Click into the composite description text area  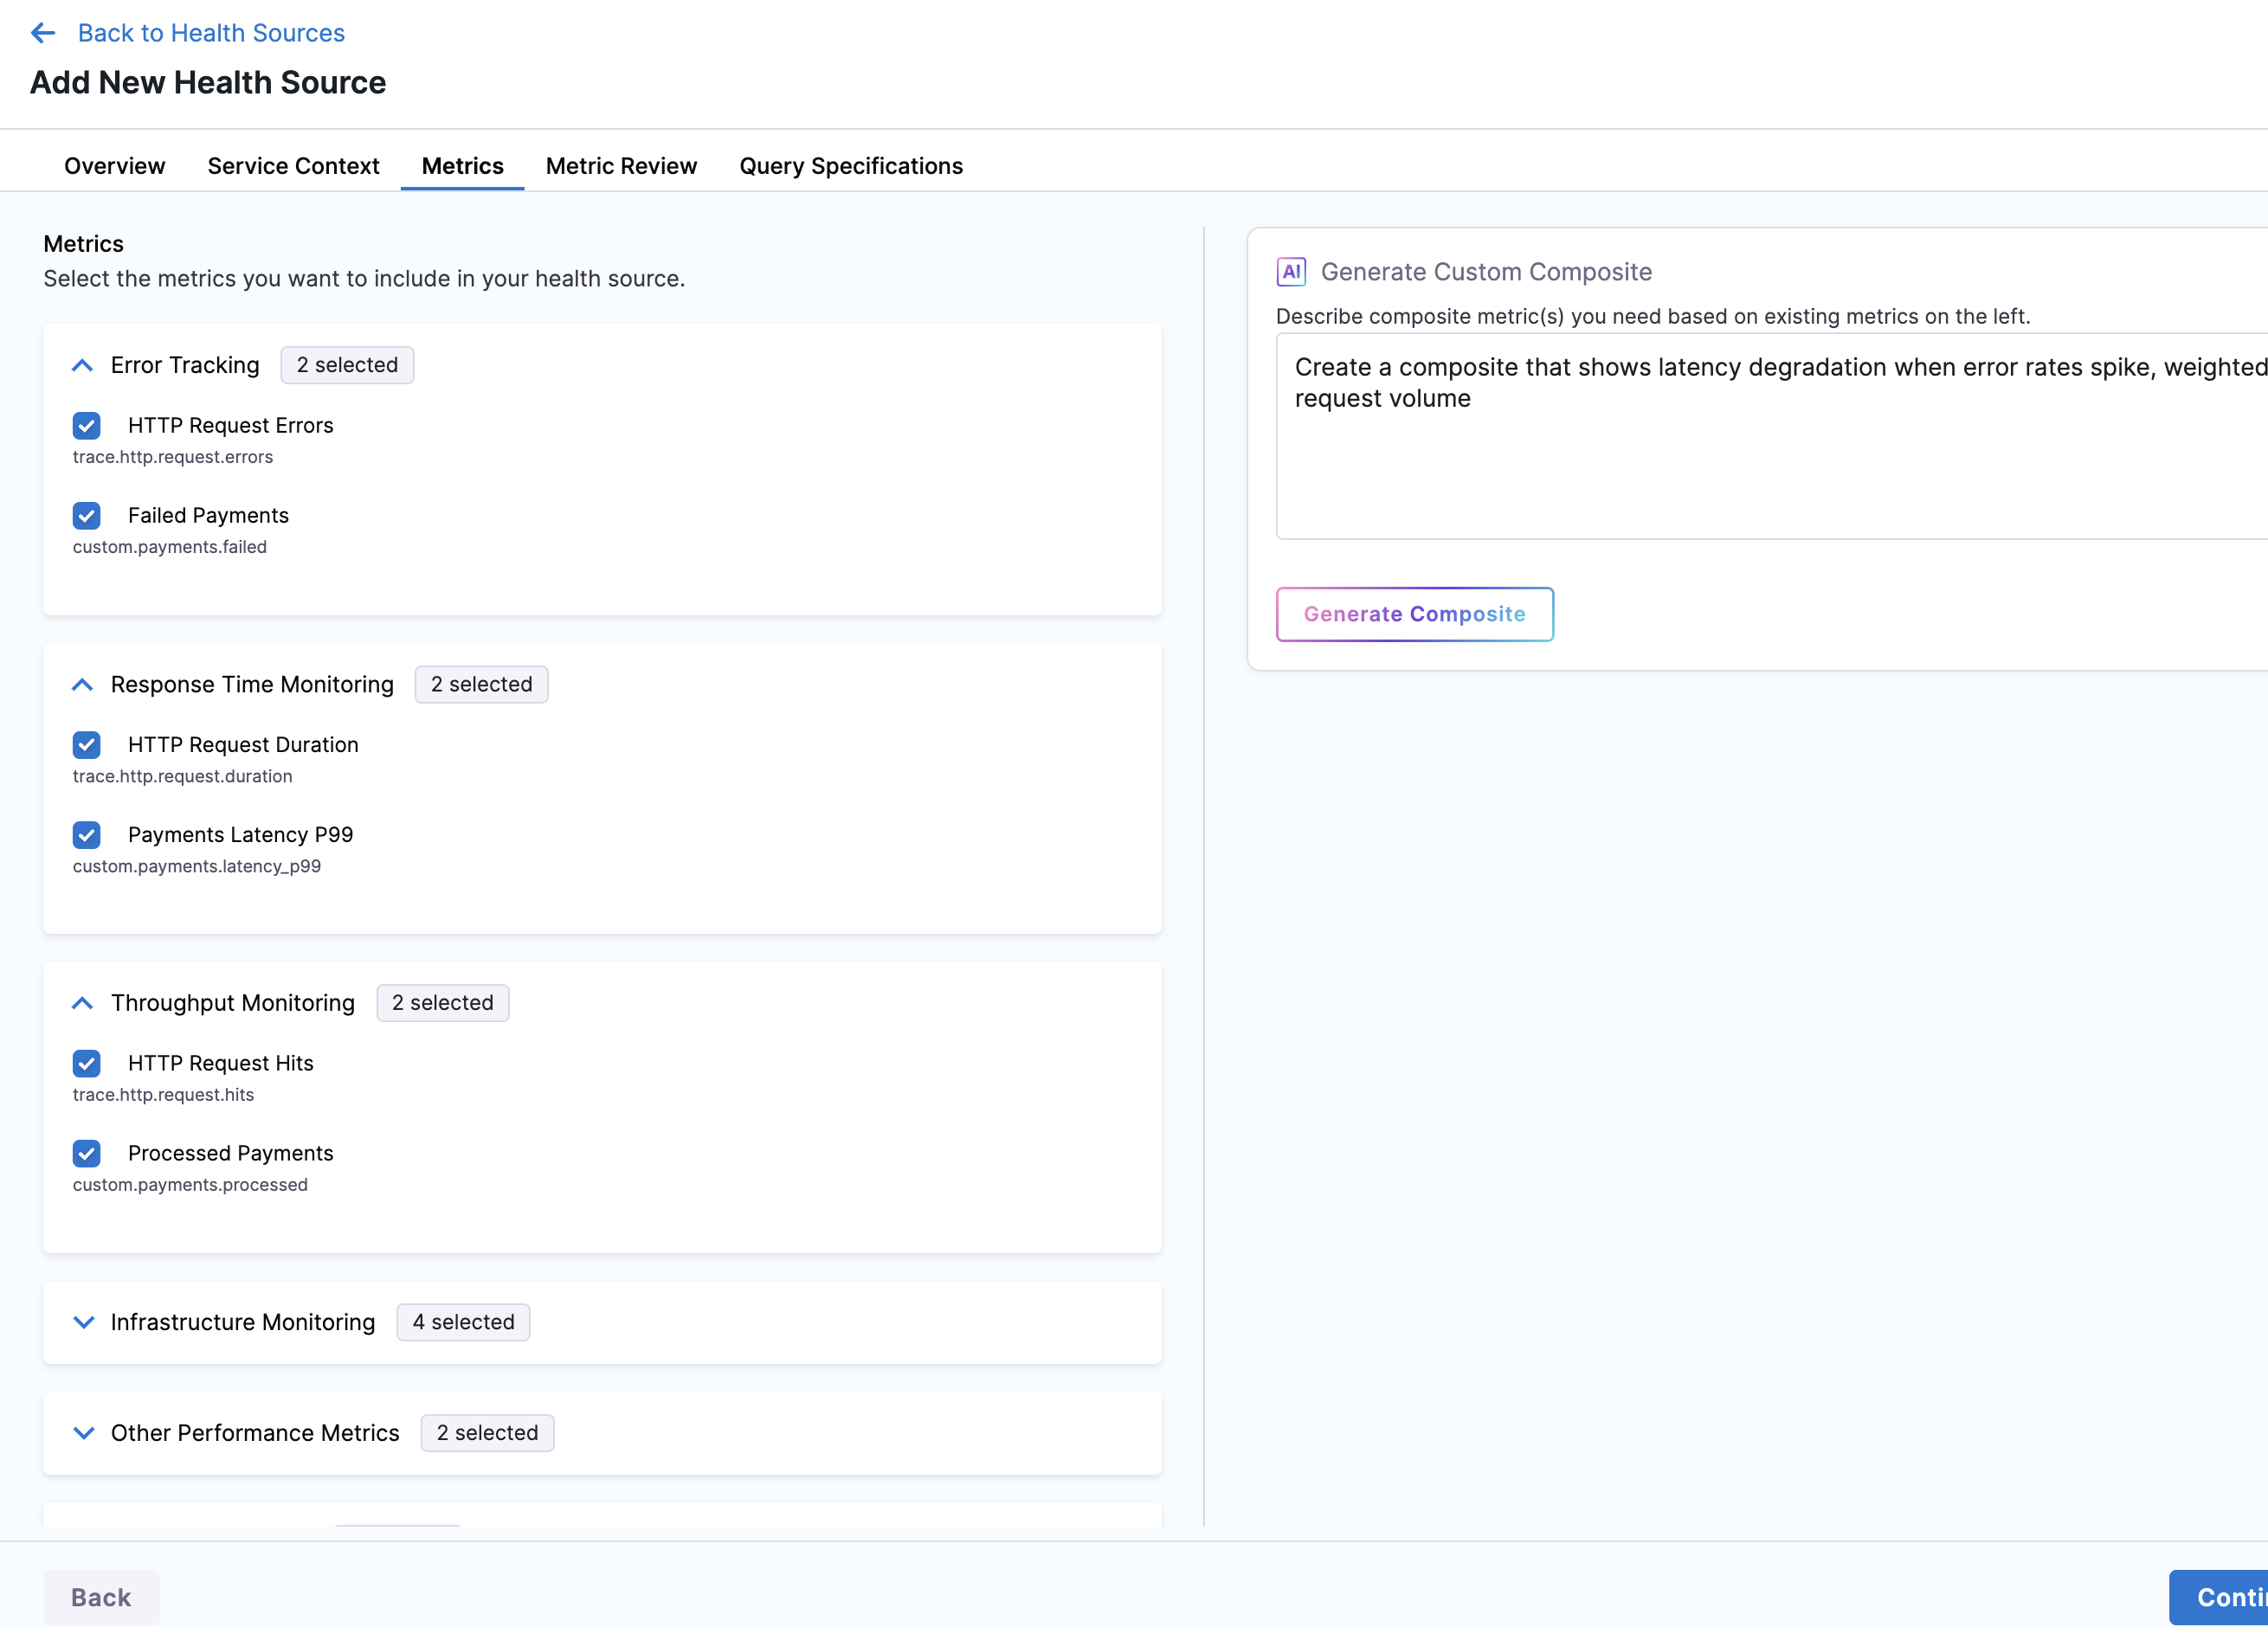1771,436
